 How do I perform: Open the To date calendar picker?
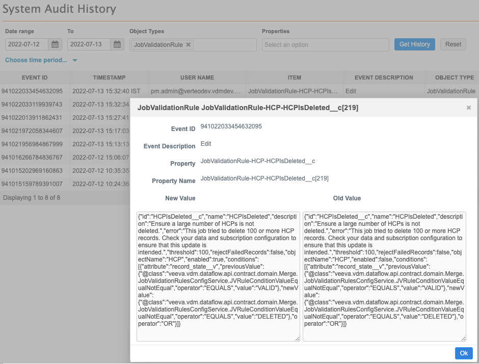[x=118, y=45]
